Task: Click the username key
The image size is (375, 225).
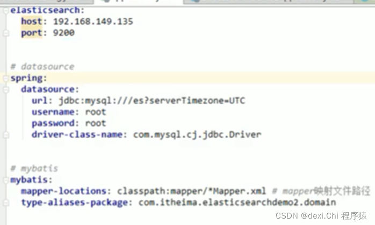Action: (x=53, y=112)
